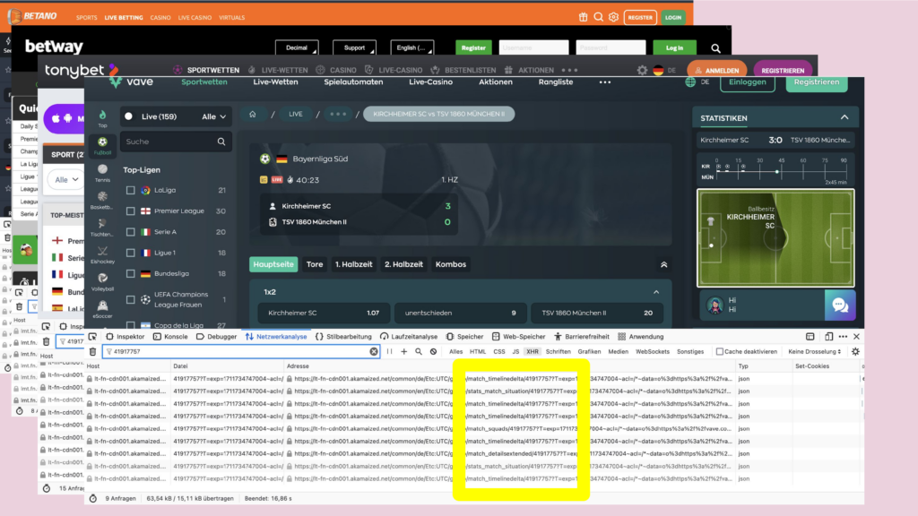This screenshot has height=516, width=918.
Task: Switch to Kombos tab
Action: pos(451,264)
